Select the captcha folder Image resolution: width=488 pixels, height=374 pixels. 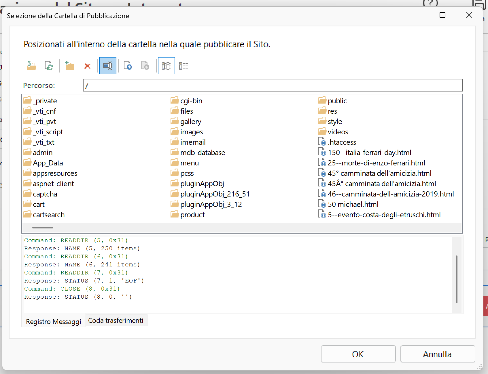click(x=40, y=194)
